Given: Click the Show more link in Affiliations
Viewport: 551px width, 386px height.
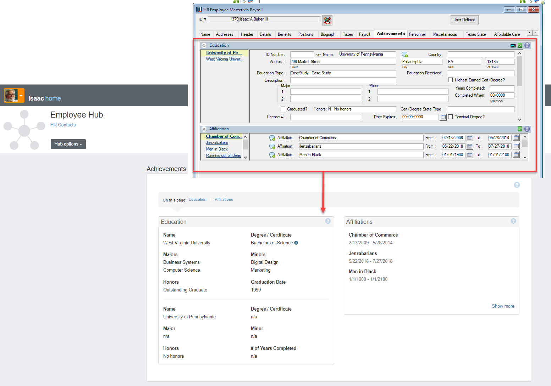Looking at the screenshot, I should coord(503,306).
